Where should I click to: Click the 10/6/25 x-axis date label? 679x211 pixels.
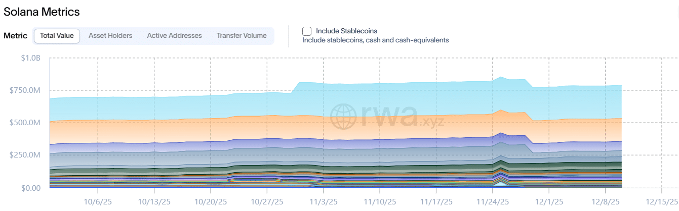tap(98, 201)
